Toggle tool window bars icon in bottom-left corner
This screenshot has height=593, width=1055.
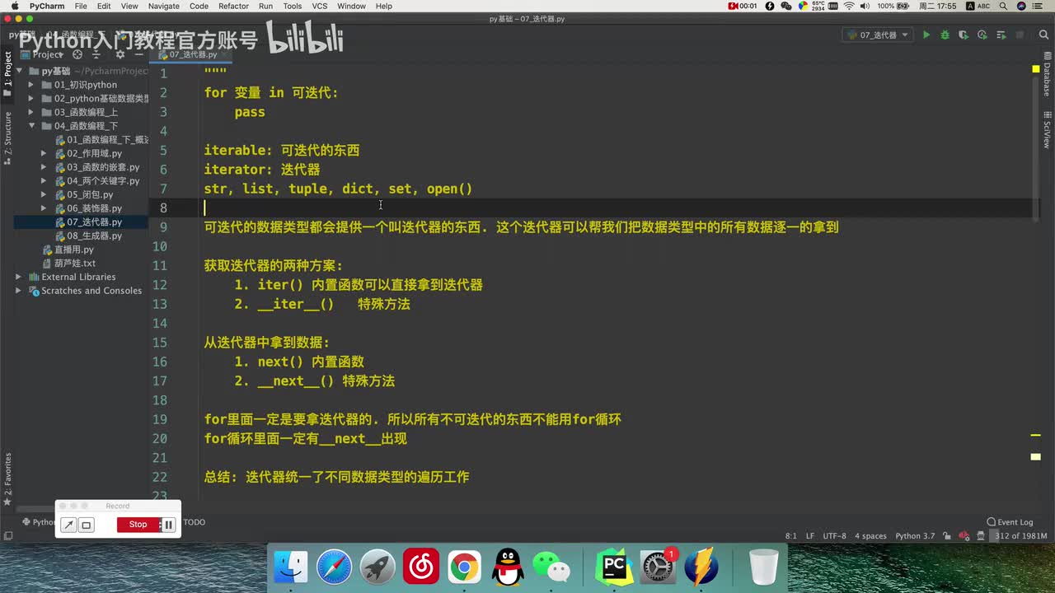[x=8, y=536]
